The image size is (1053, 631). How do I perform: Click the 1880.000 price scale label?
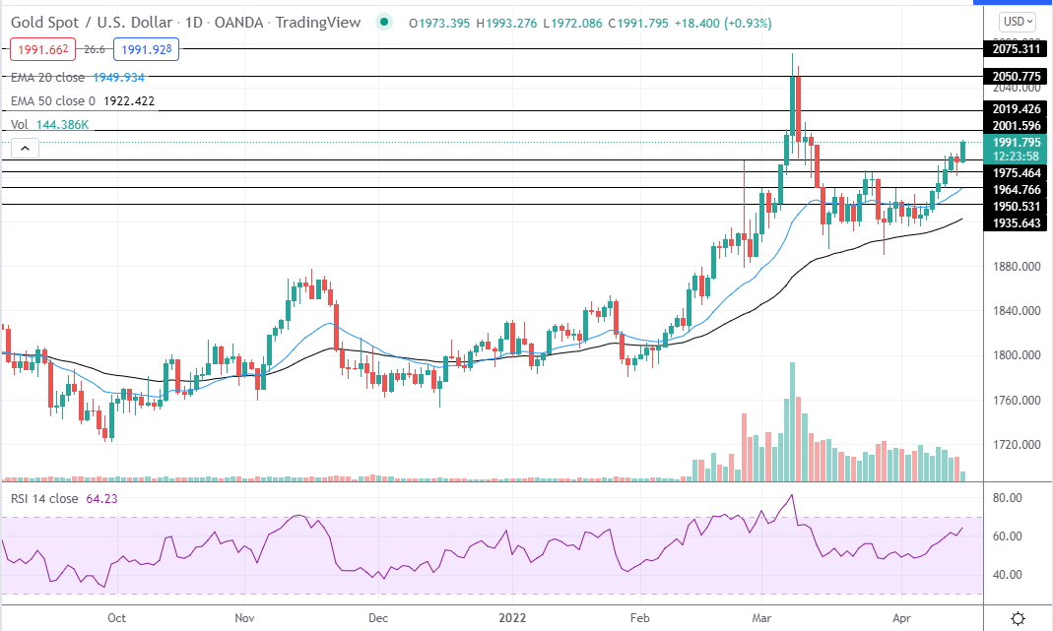click(x=1017, y=267)
